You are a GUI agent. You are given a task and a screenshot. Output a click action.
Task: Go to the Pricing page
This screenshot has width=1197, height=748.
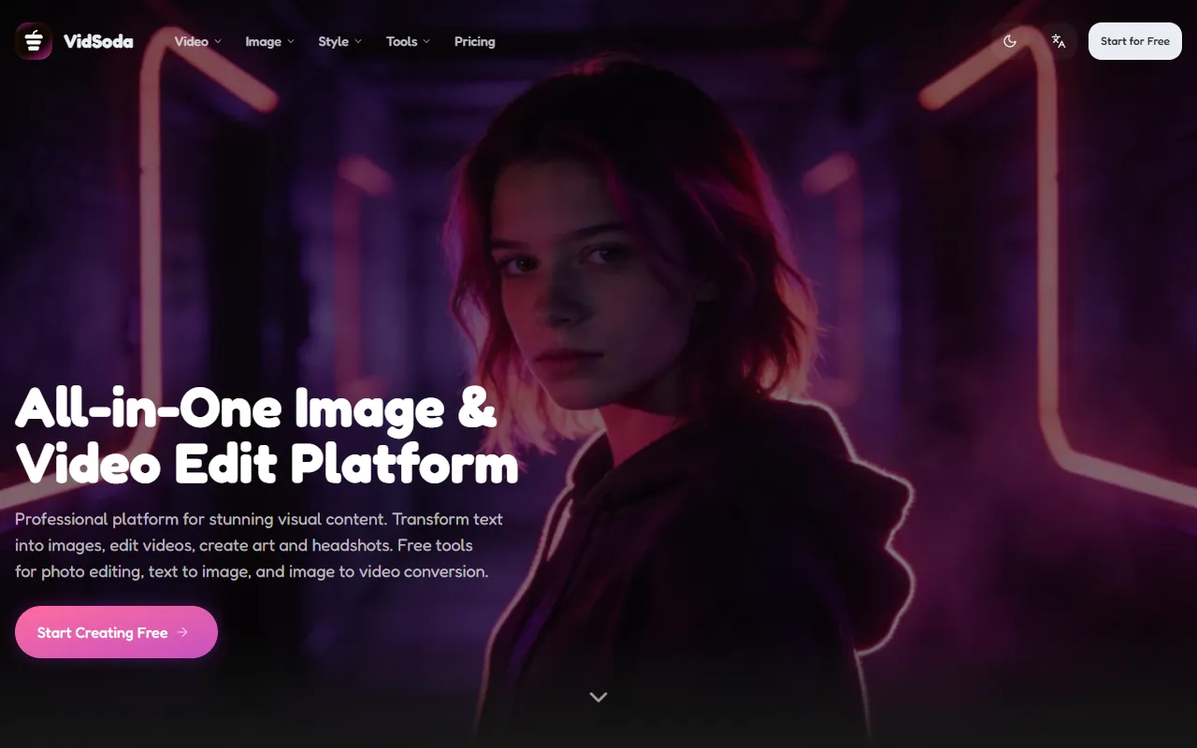(474, 41)
